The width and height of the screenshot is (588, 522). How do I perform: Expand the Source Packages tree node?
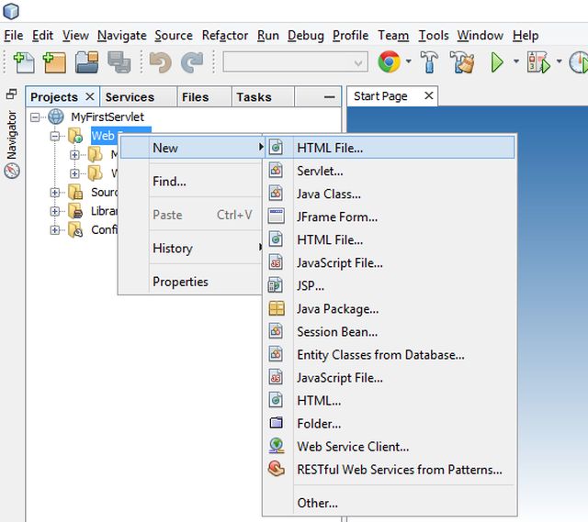[55, 193]
